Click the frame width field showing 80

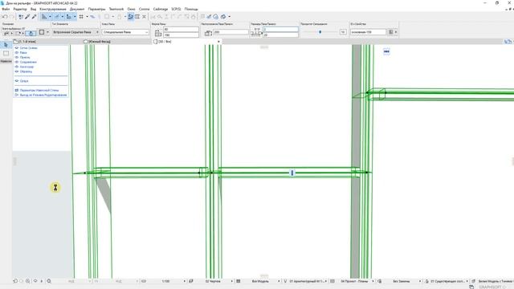click(x=181, y=29)
